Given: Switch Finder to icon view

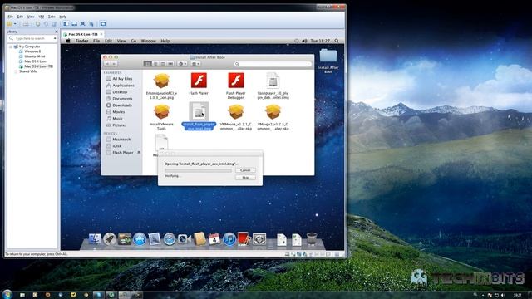Looking at the screenshot, I should pos(148,64).
